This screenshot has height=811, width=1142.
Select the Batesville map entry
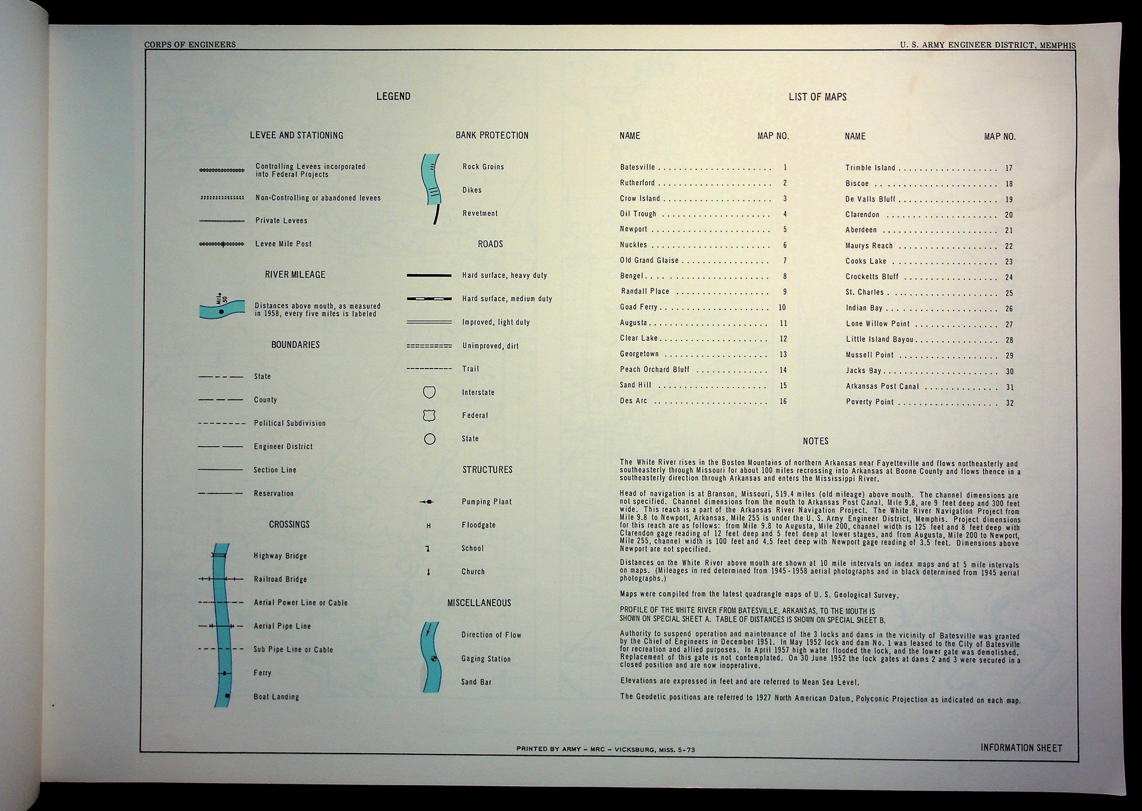click(637, 167)
